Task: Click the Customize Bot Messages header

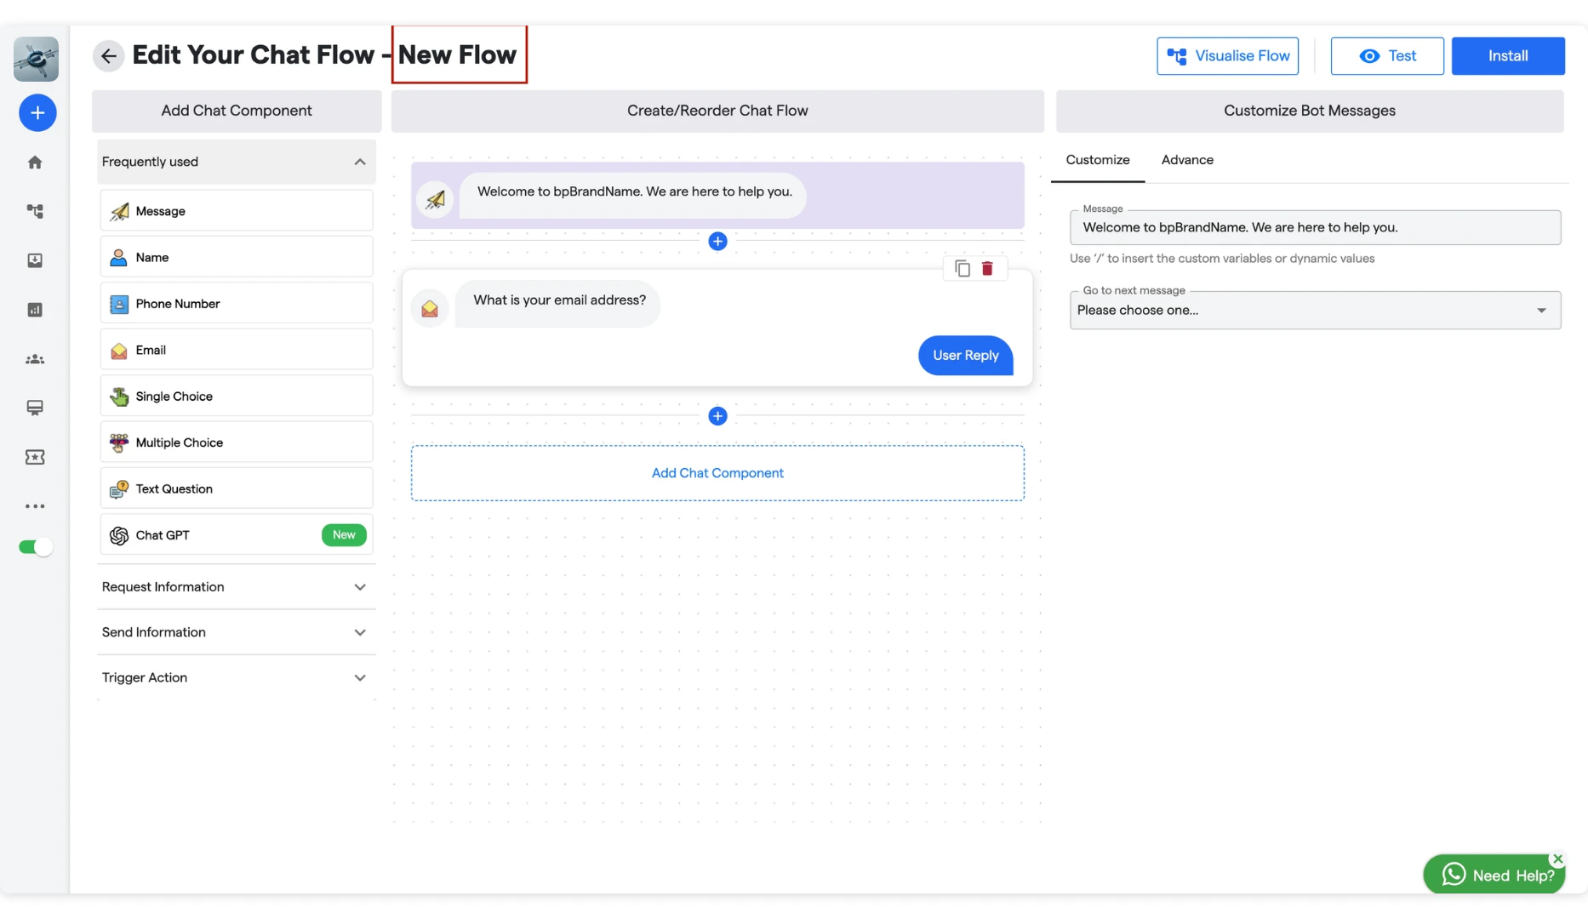Action: 1310,111
